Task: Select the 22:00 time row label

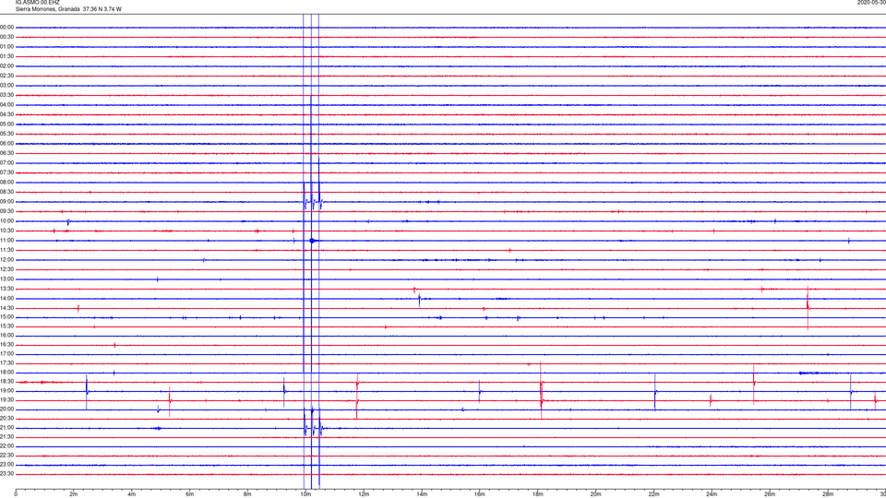Action: [6, 446]
